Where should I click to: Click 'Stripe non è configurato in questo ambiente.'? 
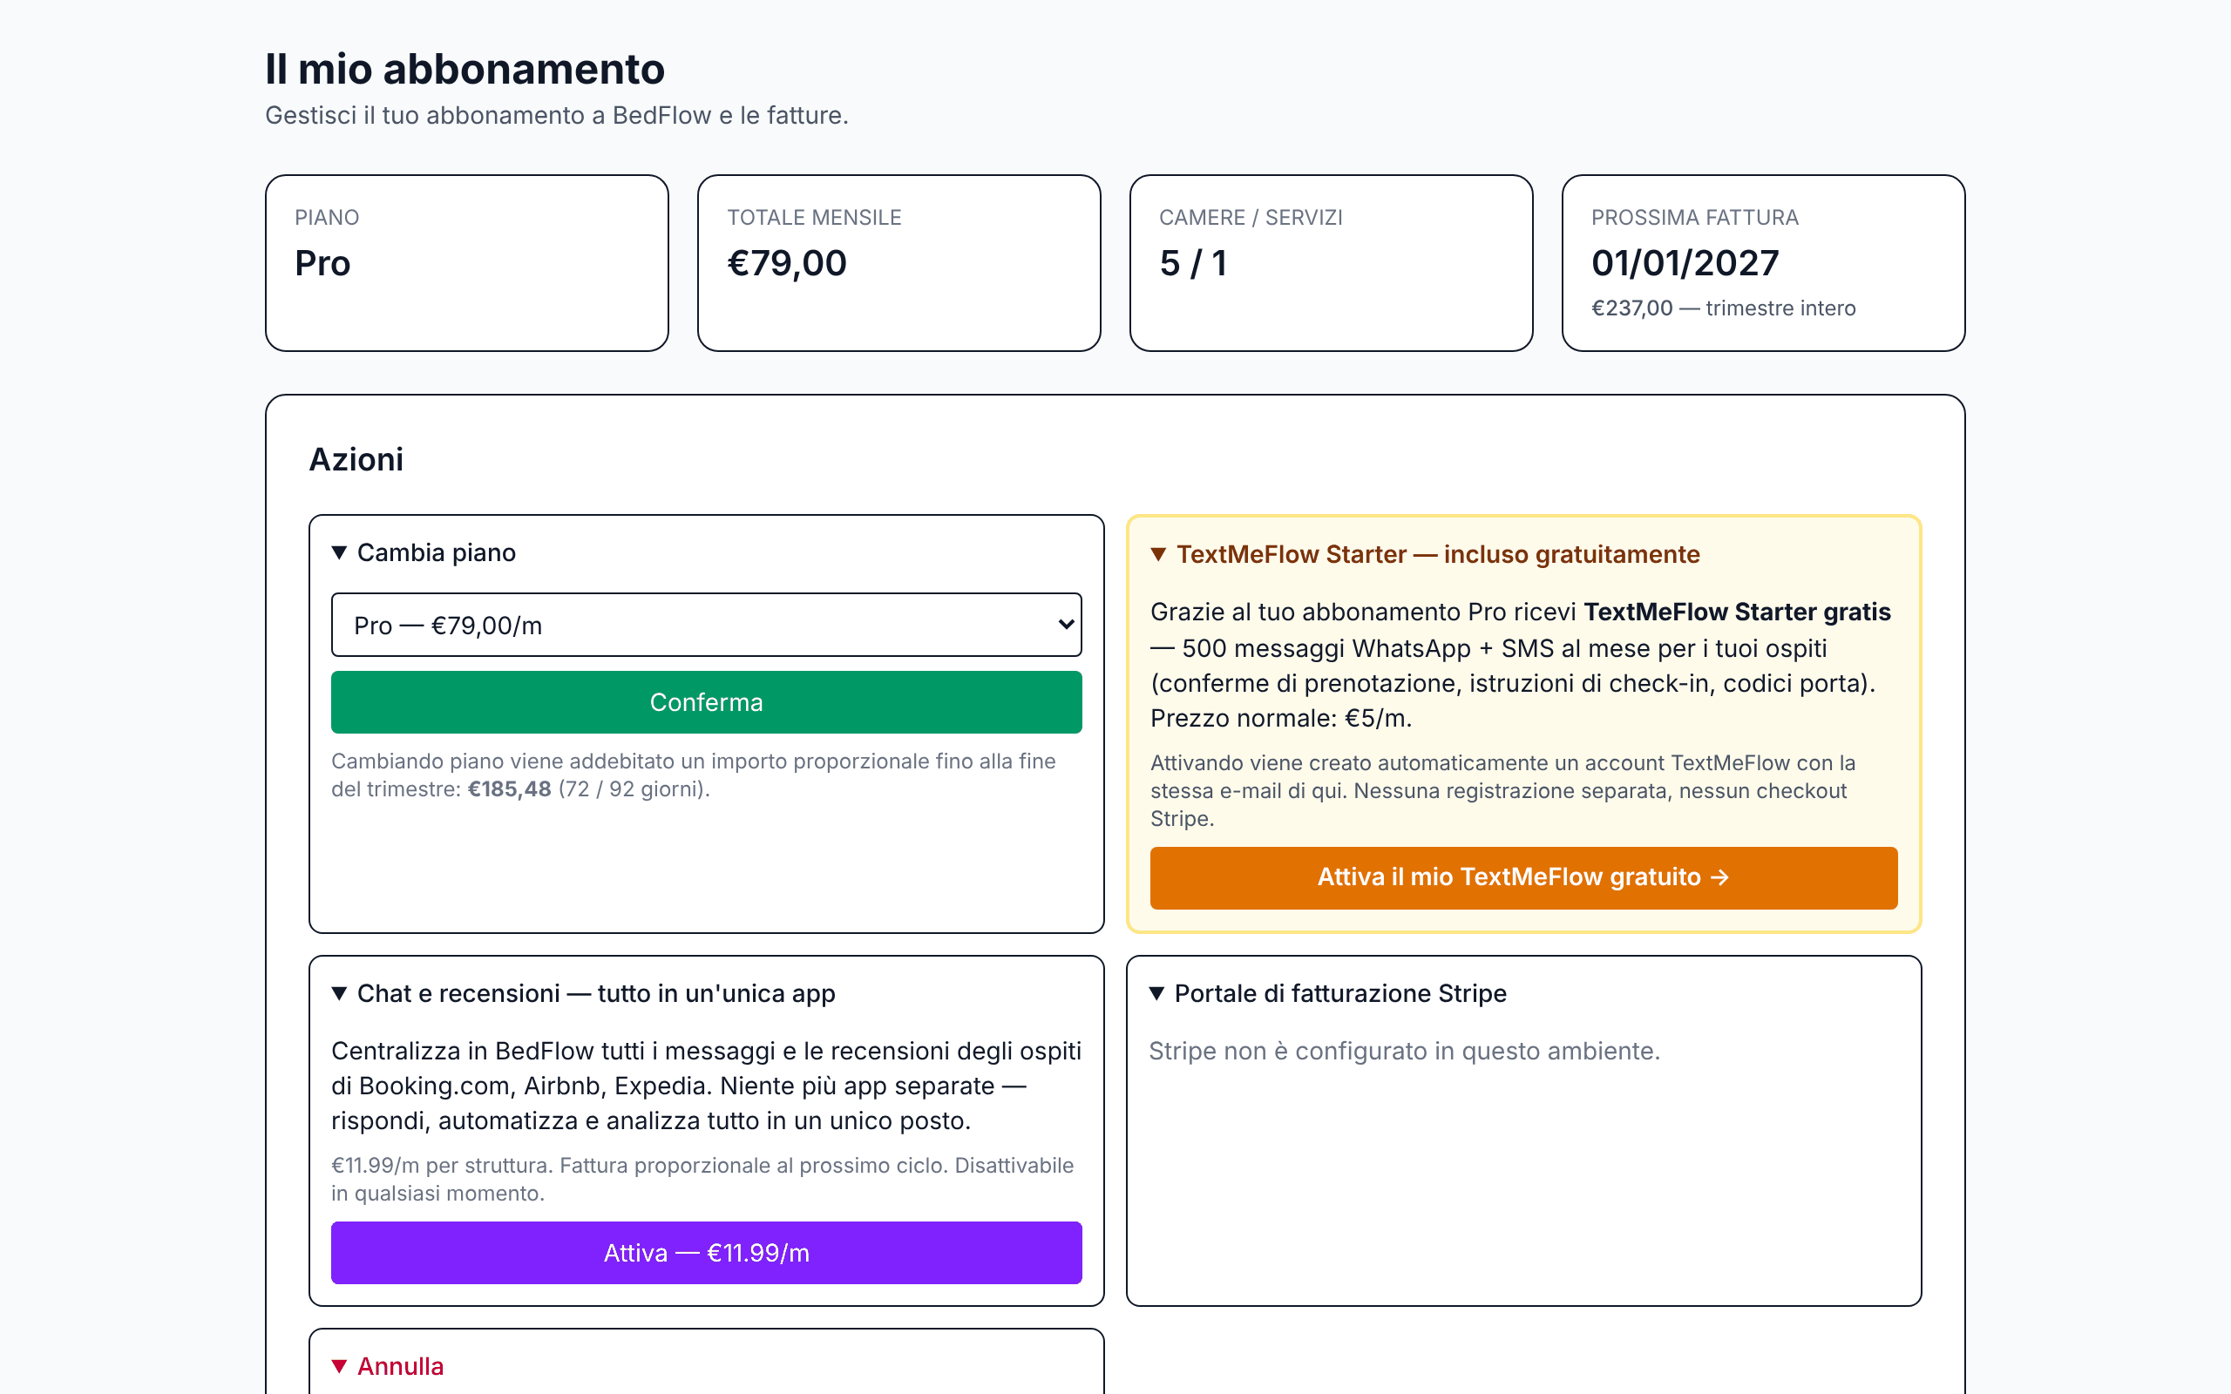pyautogui.click(x=1404, y=1051)
